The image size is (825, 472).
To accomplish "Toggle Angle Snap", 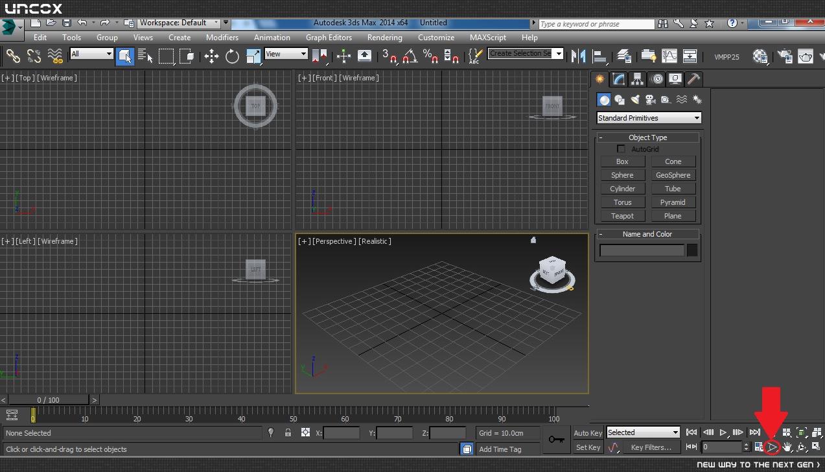I will (x=410, y=56).
